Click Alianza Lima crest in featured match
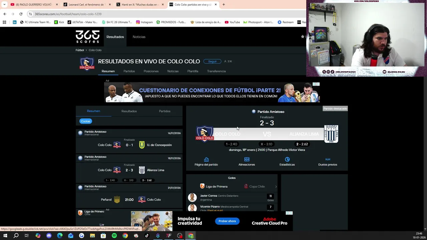 tap(331, 134)
